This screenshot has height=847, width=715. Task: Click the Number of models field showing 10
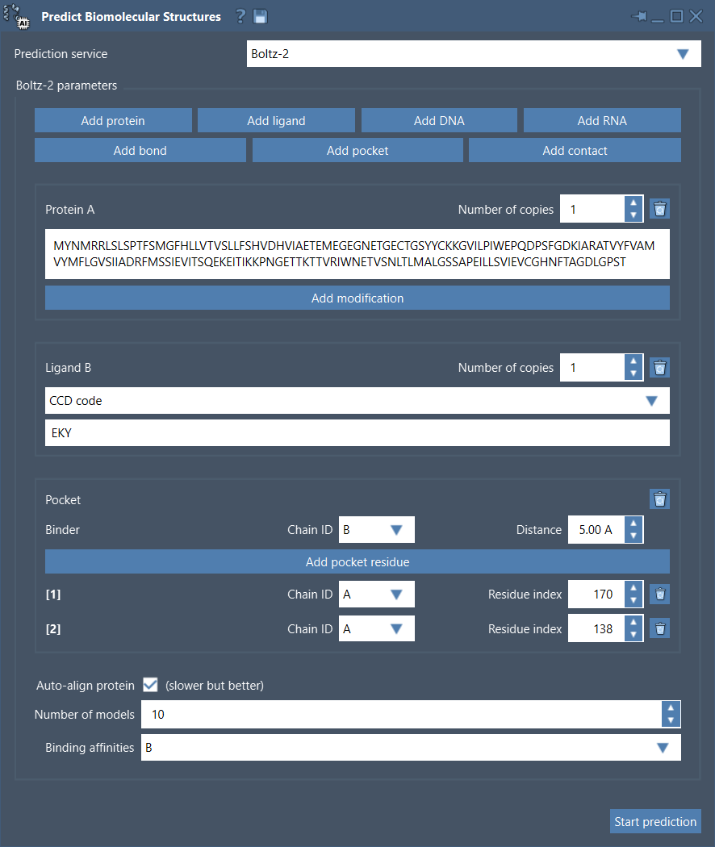(x=402, y=714)
